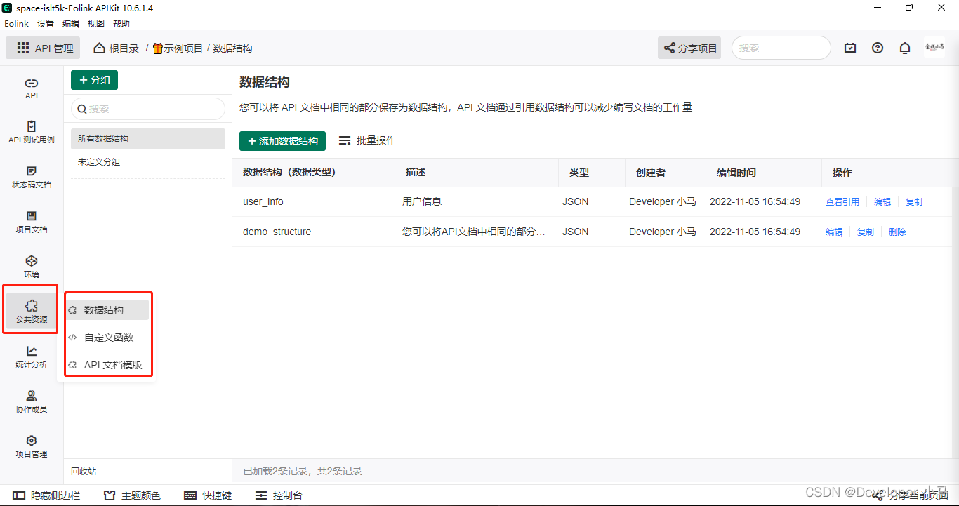Viewport: 959px width, 506px height.
Task: Toggle the 控制台 panel
Action: 279,495
